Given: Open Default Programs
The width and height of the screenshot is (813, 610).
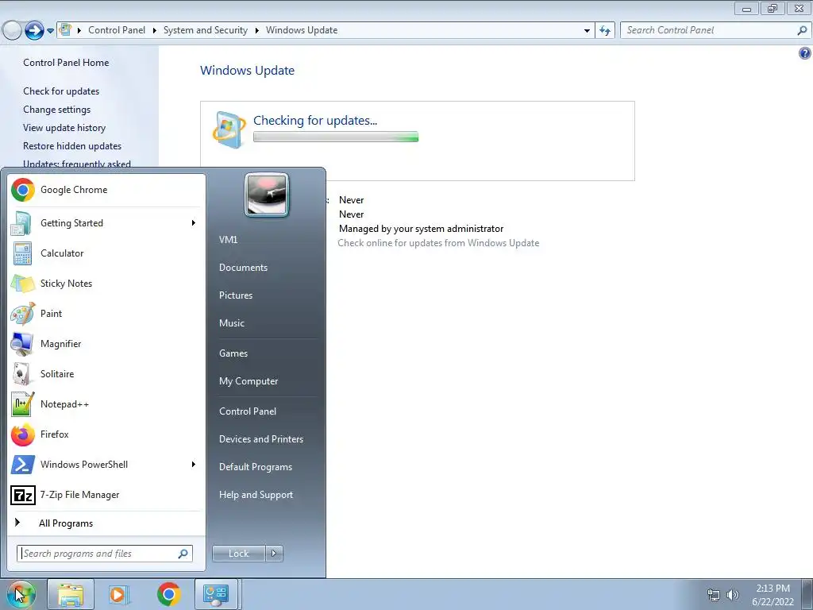Looking at the screenshot, I should [256, 467].
